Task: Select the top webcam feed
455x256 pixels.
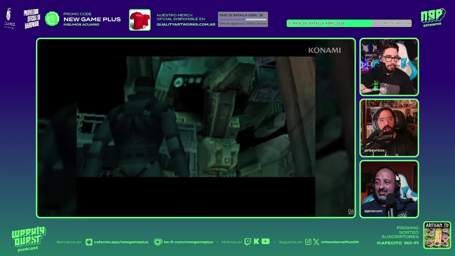Action: click(389, 67)
